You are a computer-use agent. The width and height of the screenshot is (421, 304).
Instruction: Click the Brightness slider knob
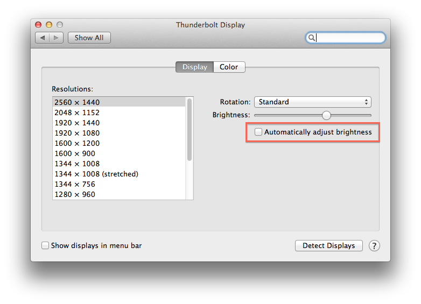coord(326,115)
